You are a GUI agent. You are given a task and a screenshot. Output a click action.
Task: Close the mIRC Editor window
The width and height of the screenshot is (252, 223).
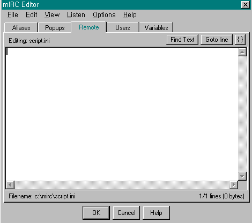coord(245,4)
